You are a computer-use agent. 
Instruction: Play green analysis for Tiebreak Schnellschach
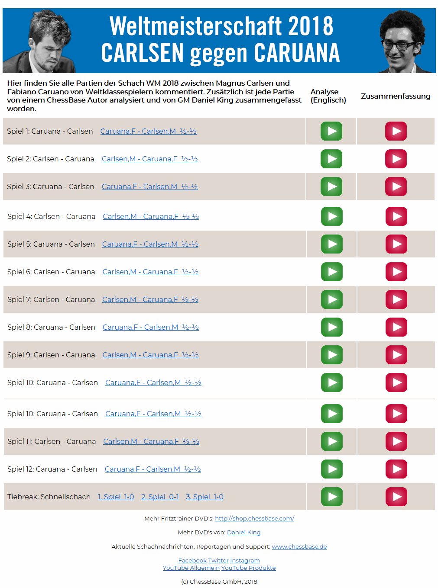pos(332,497)
